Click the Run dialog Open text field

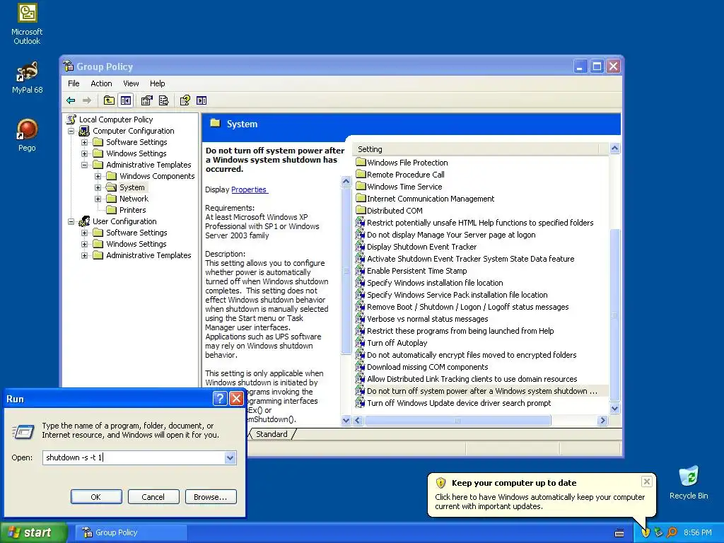(134, 457)
